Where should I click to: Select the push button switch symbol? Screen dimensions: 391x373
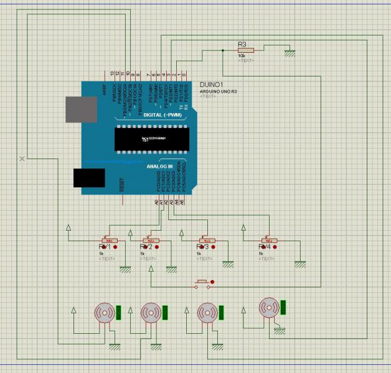click(x=202, y=284)
